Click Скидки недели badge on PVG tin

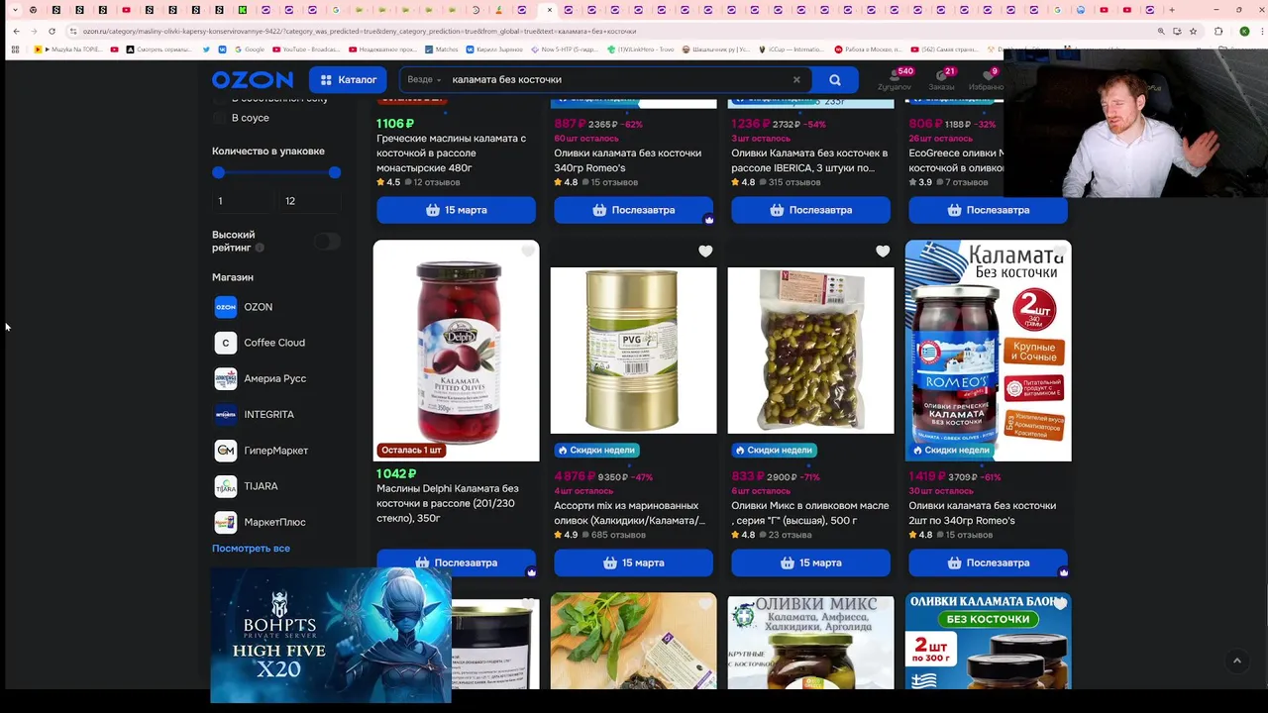pyautogui.click(x=596, y=450)
